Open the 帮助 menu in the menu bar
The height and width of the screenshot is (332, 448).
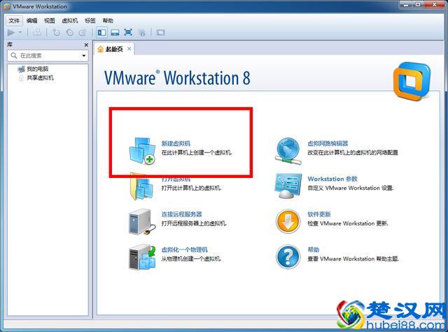108,20
